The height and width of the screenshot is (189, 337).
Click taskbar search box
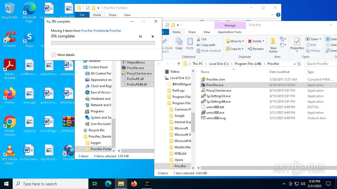coord(51,184)
